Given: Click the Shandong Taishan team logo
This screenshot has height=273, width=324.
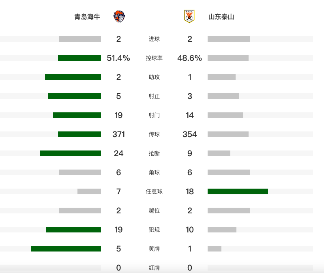Looking at the screenshot, I should tap(189, 16).
